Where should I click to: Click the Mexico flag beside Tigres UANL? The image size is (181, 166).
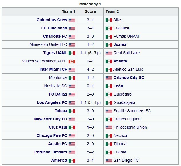72,53
